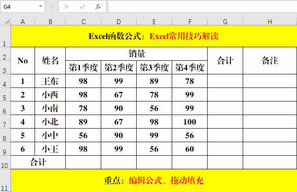297x192 pixels.
Task: Click empty 合计 cell G4 for 王东
Action: pyautogui.click(x=225, y=81)
